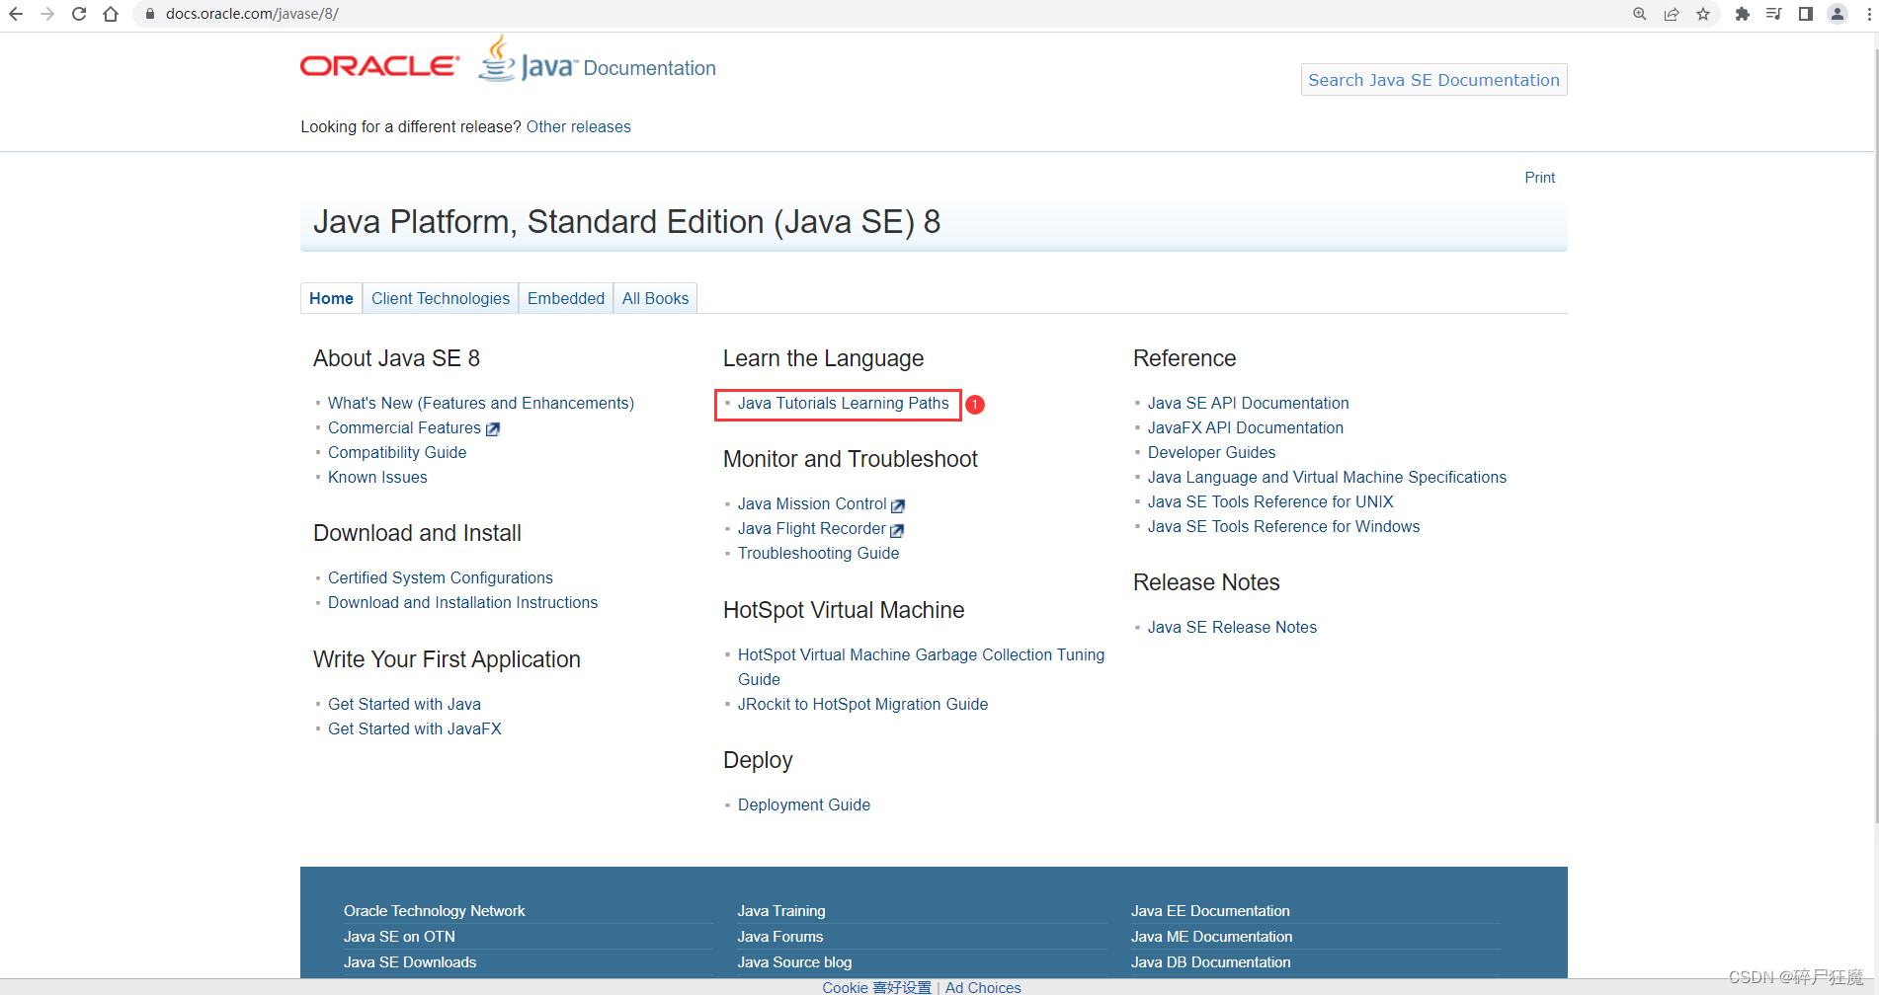
Task: Open Java Mission Control link
Action: (812, 503)
